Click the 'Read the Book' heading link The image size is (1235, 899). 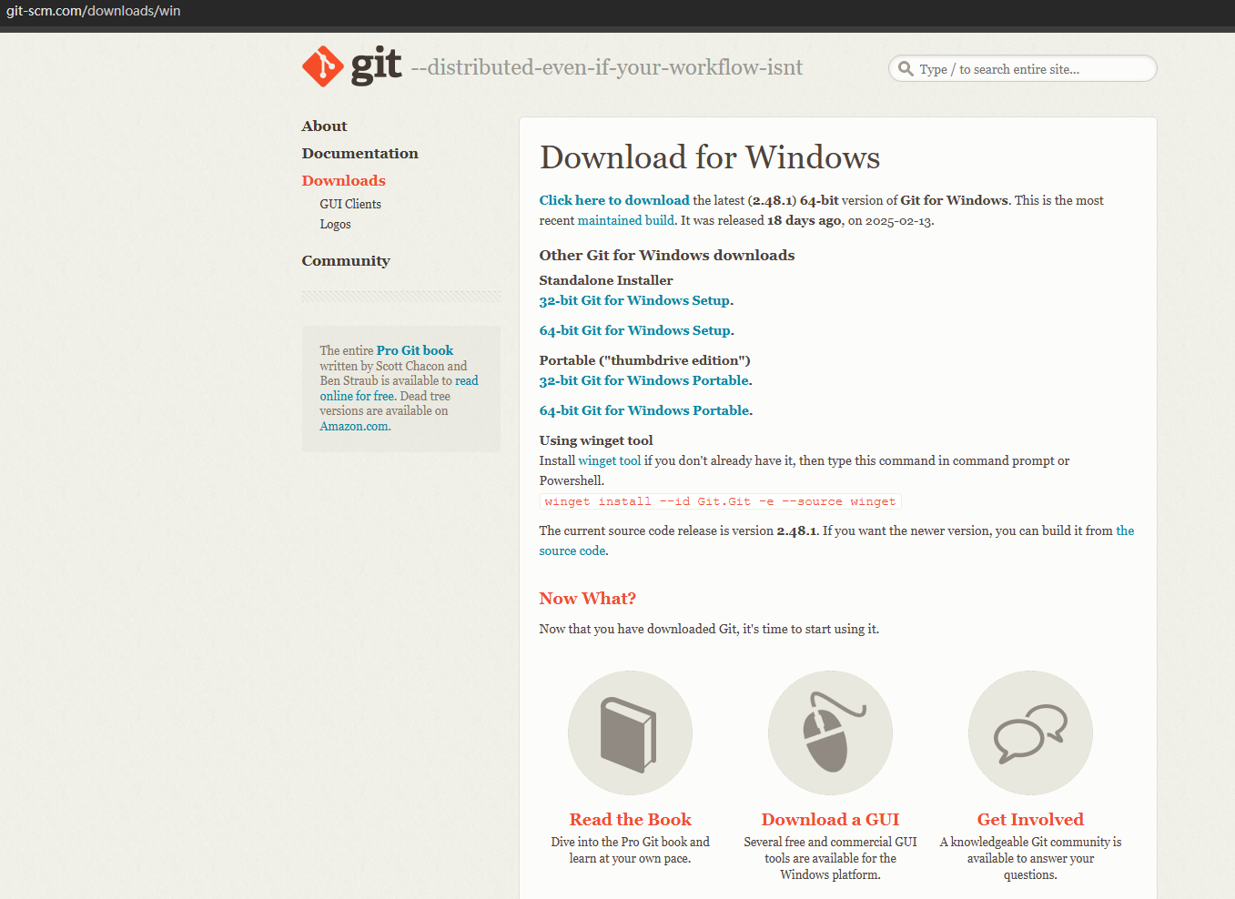coord(630,819)
